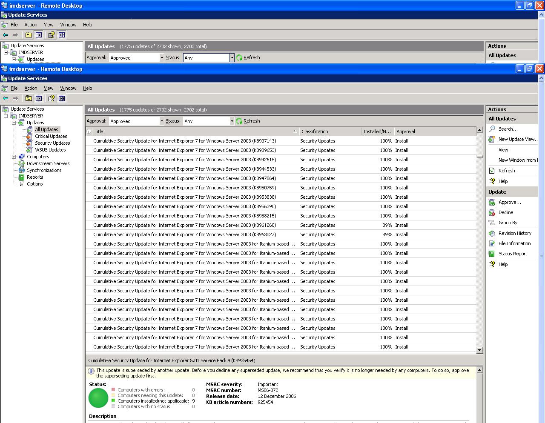Screen dimensions: 545x423
Task: Toggle console tree button in rear window toolbar
Action: tap(39, 35)
